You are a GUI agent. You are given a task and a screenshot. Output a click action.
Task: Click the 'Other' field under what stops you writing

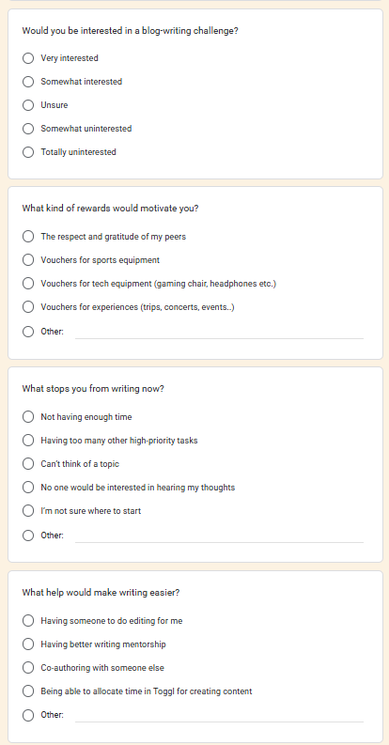click(x=219, y=535)
